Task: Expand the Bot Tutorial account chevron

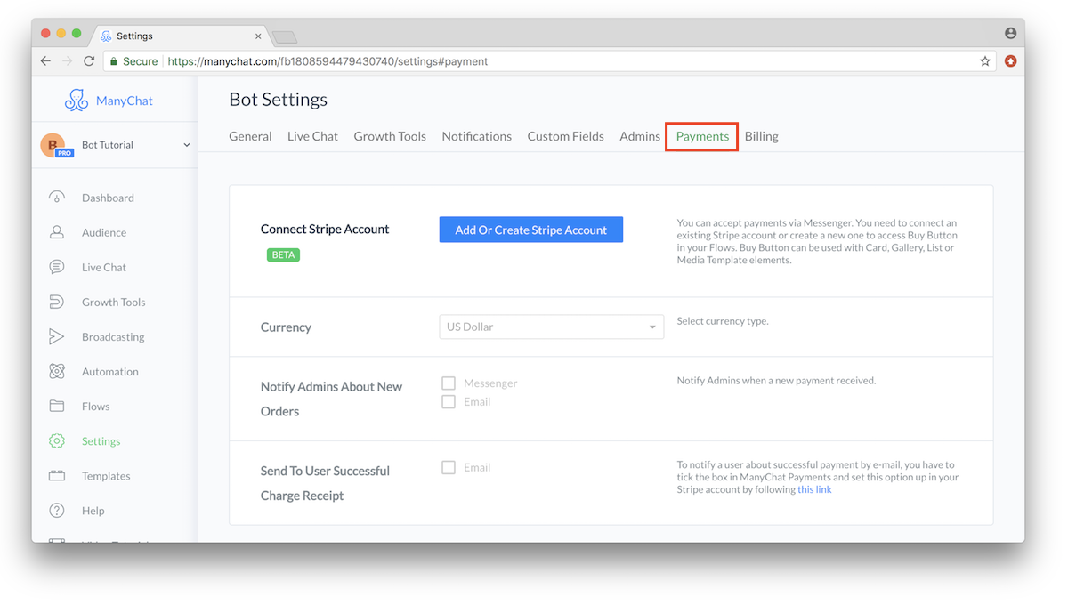Action: (187, 145)
